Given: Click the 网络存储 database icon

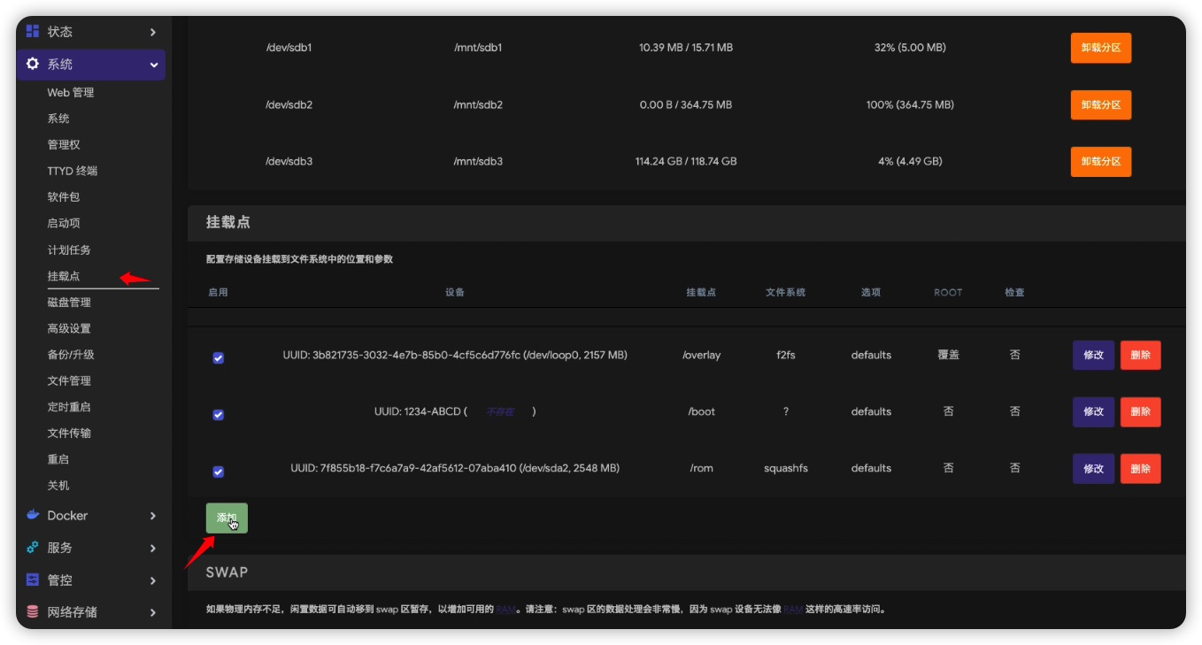Looking at the screenshot, I should click(x=33, y=612).
